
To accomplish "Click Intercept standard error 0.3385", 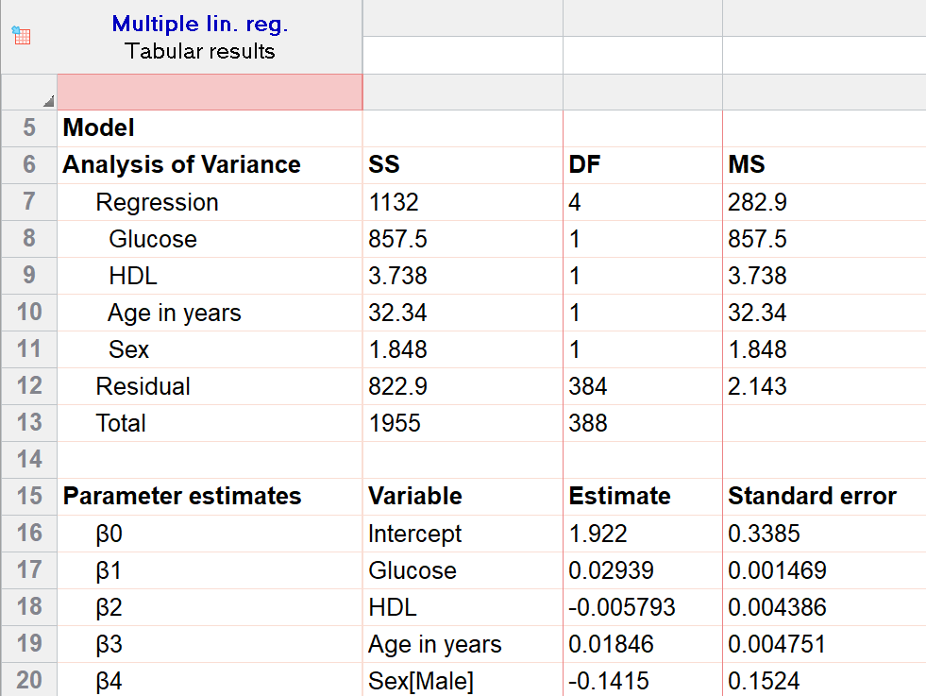I will point(764,534).
